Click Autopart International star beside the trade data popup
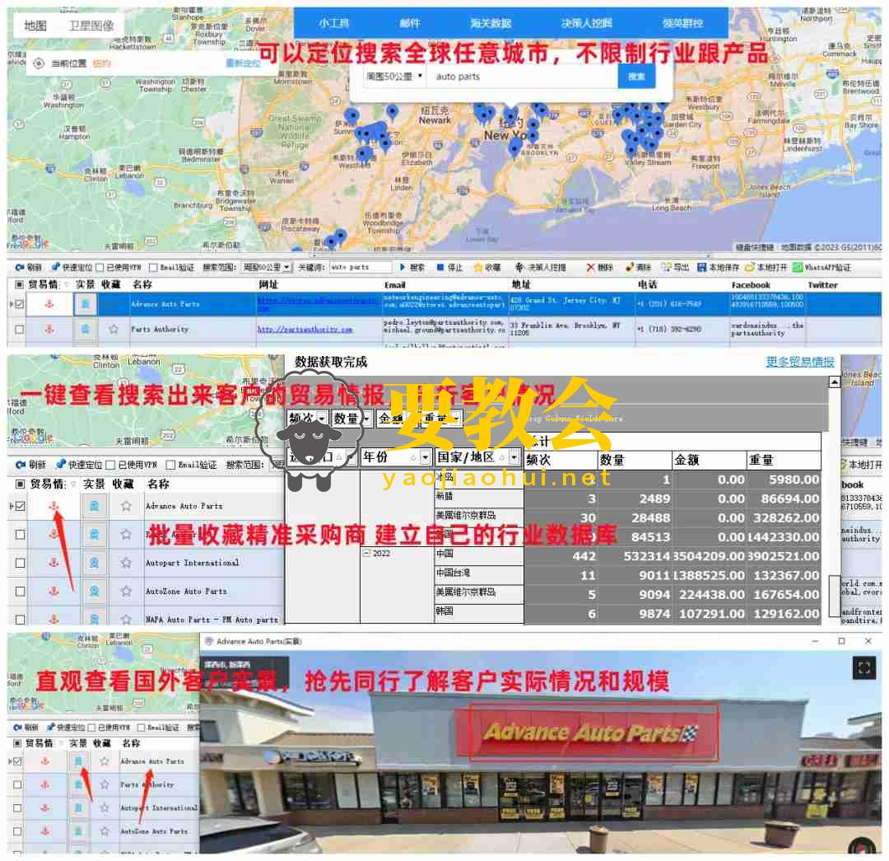The width and height of the screenshot is (889, 861). (126, 563)
